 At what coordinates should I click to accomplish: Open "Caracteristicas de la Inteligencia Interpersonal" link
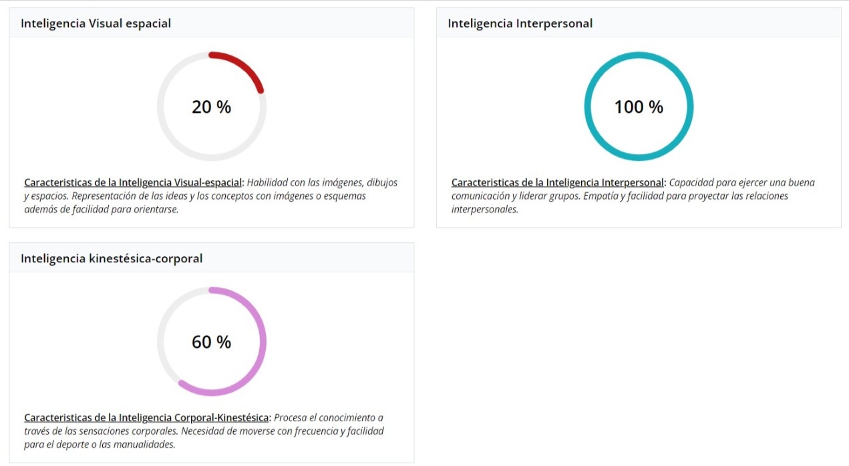558,182
